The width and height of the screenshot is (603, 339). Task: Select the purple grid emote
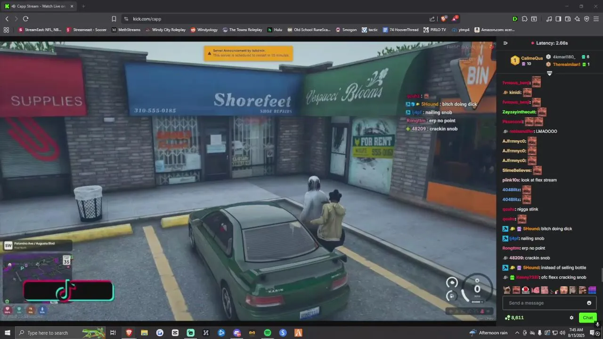[592, 290]
